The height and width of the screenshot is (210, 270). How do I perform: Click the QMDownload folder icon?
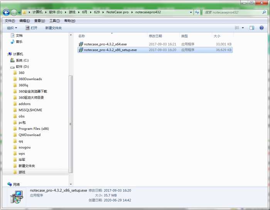pos(15,135)
